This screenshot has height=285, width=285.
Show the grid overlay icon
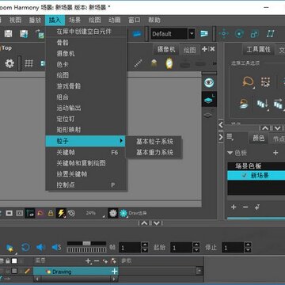tap(29, 63)
